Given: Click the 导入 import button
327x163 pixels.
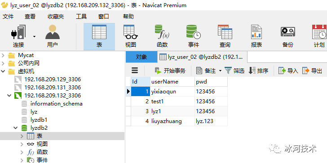Looking at the screenshot, I should pyautogui.click(x=288, y=70).
